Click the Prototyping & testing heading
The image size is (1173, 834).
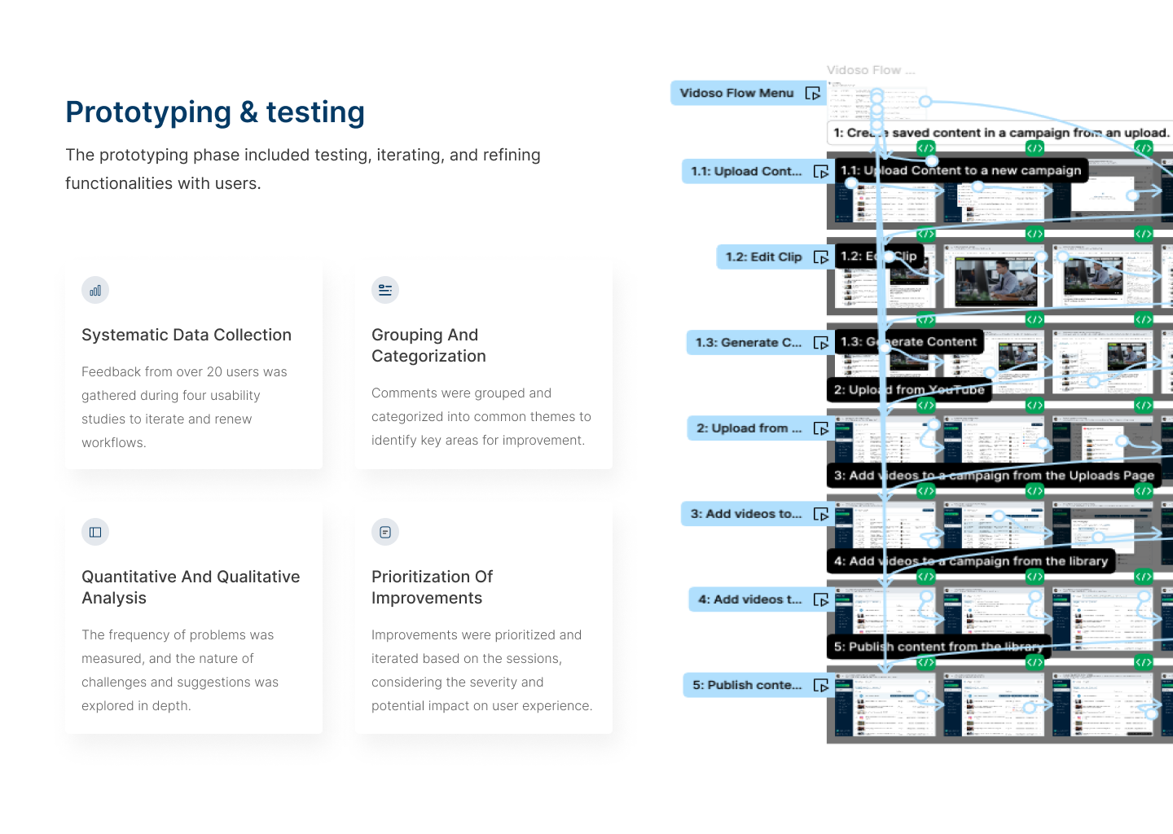[x=215, y=112]
